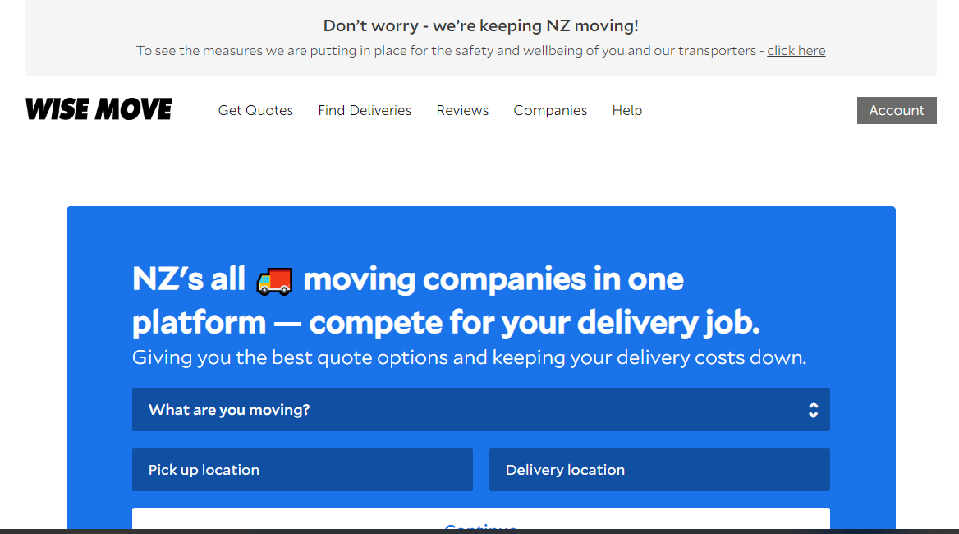Focus the Pick up location field
This screenshot has height=534, width=959.
(302, 470)
